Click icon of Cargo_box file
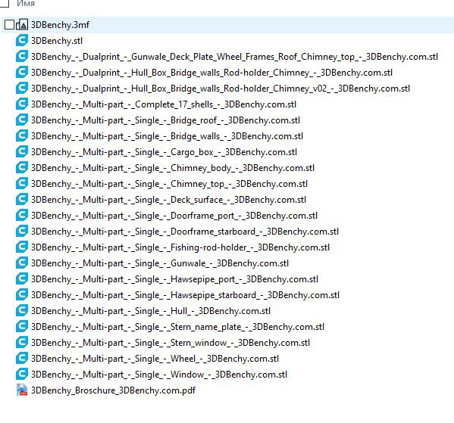The image size is (454, 423). 22,152
